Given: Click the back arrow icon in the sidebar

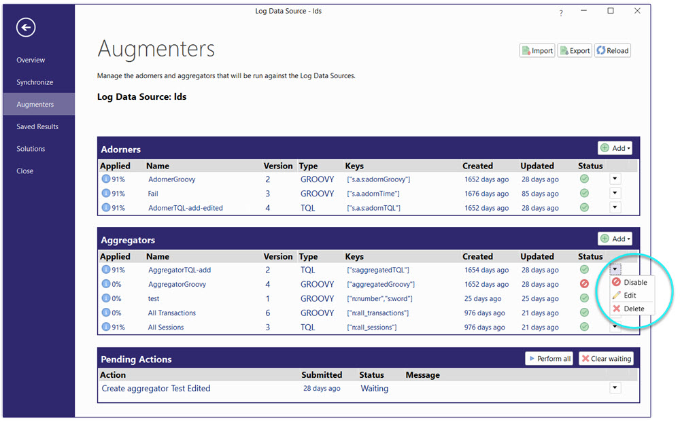Looking at the screenshot, I should click(25, 27).
